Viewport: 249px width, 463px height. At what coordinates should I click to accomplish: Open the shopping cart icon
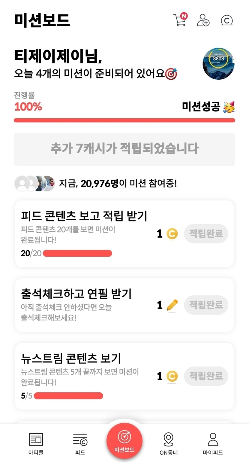[x=180, y=20]
